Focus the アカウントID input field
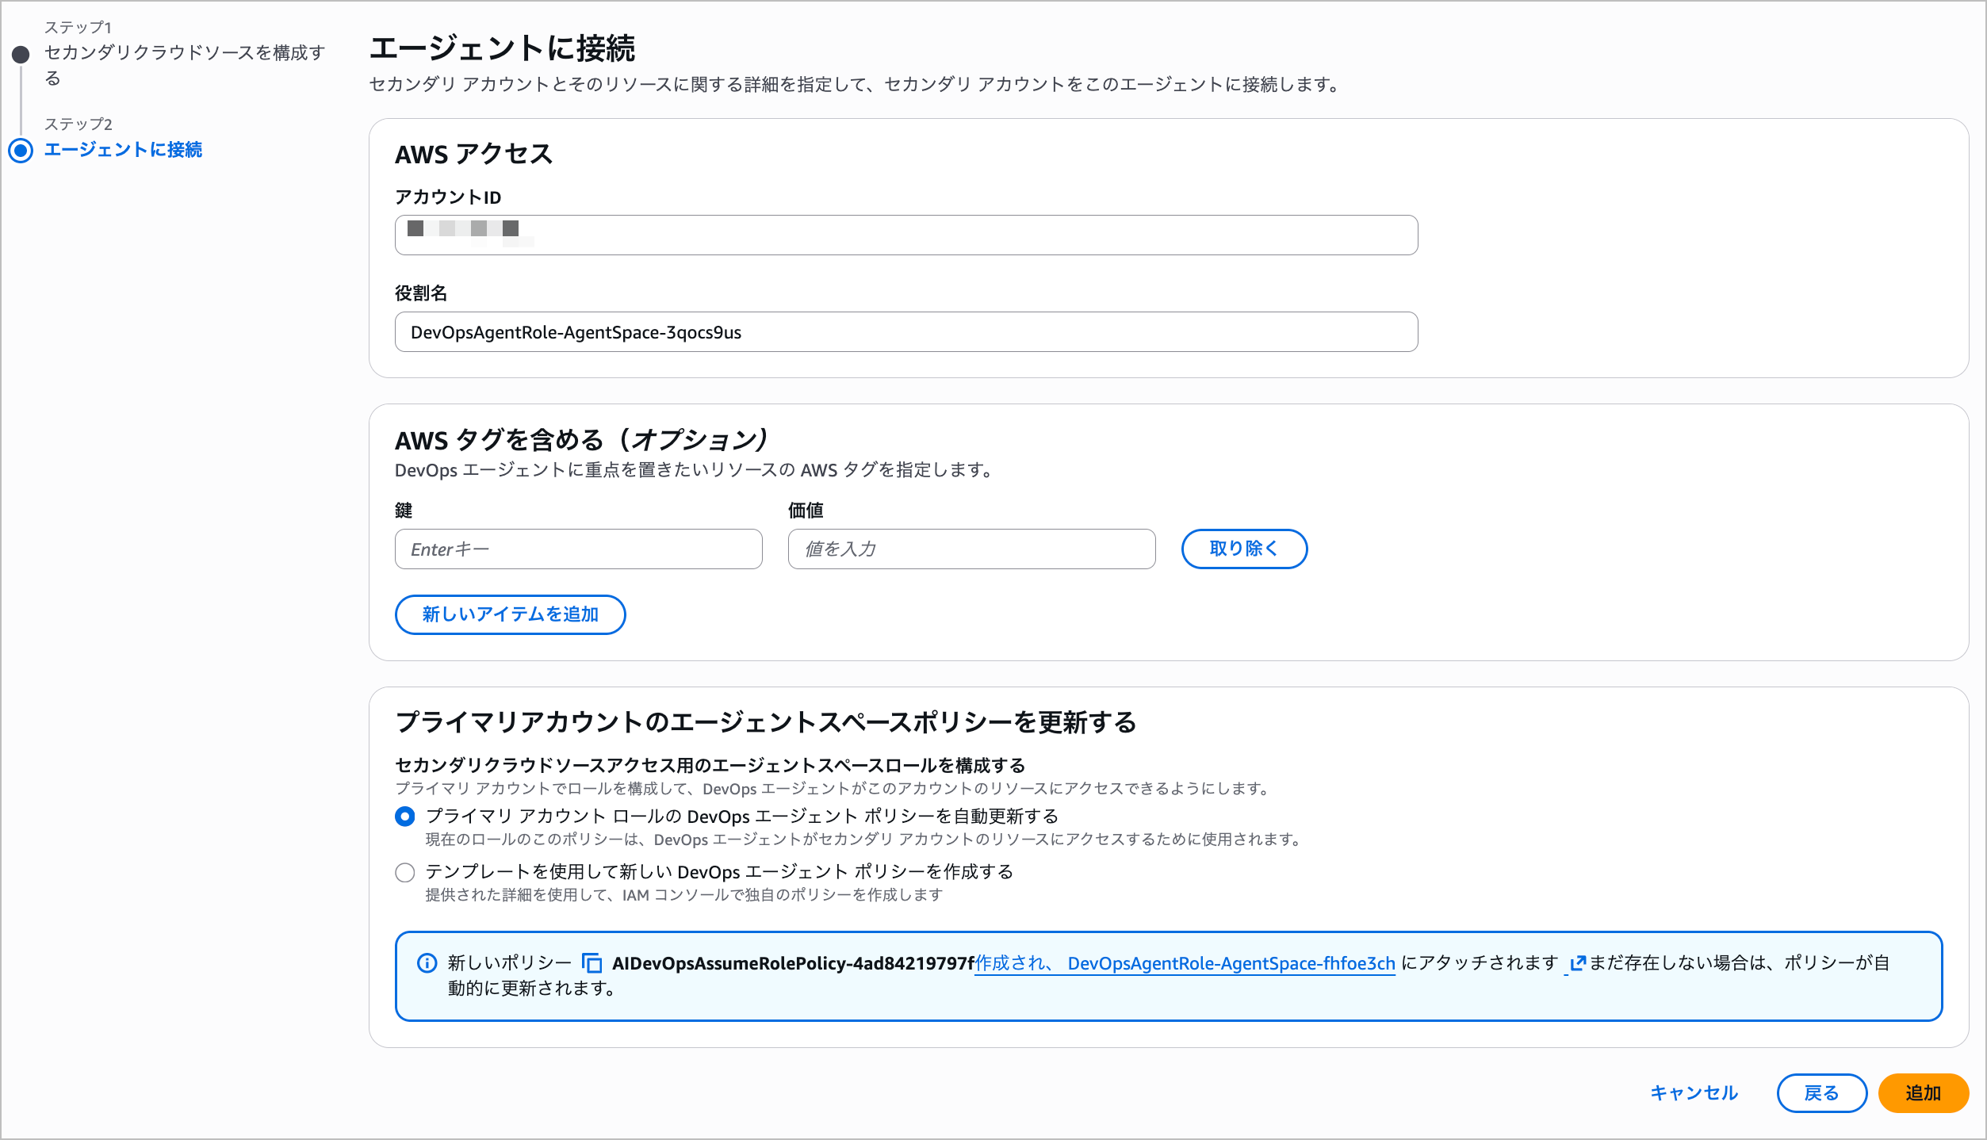 [x=905, y=235]
